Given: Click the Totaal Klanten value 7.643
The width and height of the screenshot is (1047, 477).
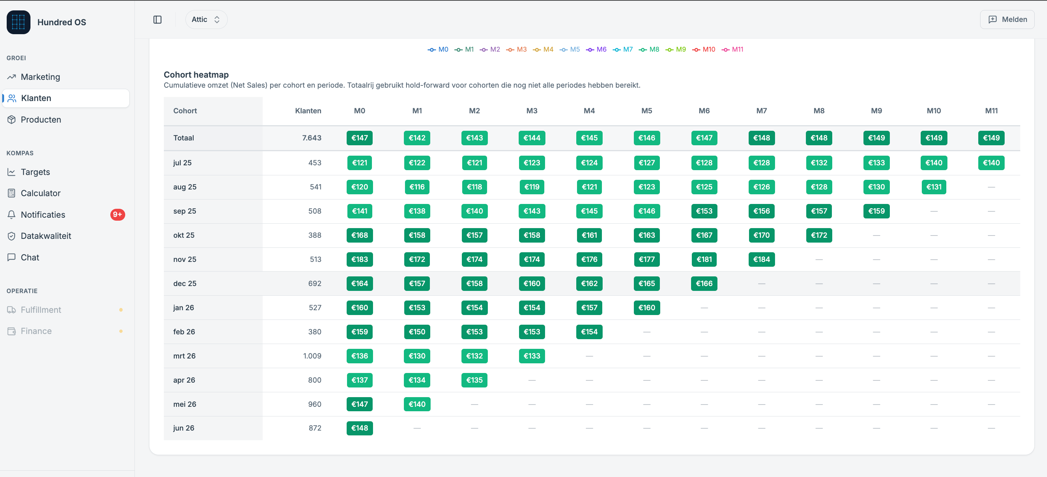Looking at the screenshot, I should (x=311, y=138).
